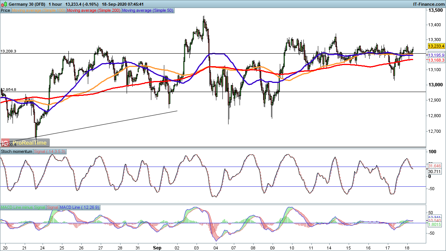The height and width of the screenshot is (251, 446).
Task: Click the 100 level on stochastic axis
Action: [432, 152]
